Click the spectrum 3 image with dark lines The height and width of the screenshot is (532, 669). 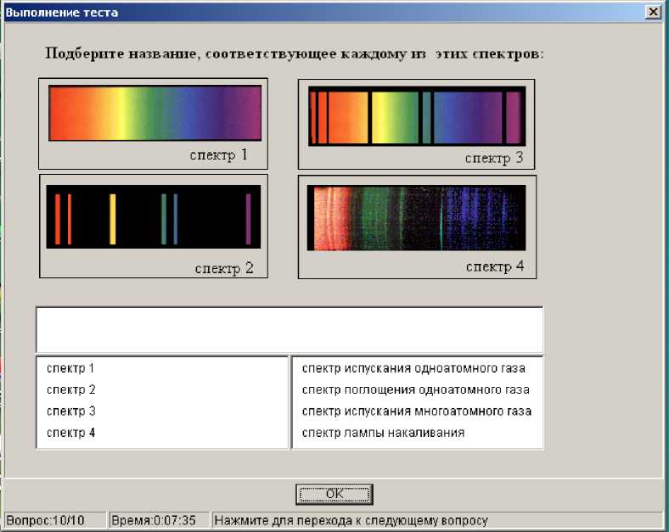(416, 116)
